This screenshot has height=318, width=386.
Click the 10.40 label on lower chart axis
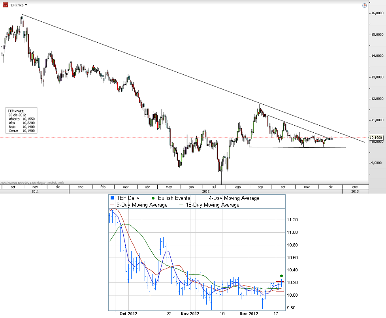pyautogui.click(x=292, y=270)
